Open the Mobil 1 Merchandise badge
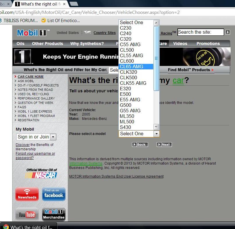Viewport: 235px width, 229px height. [x=54, y=214]
